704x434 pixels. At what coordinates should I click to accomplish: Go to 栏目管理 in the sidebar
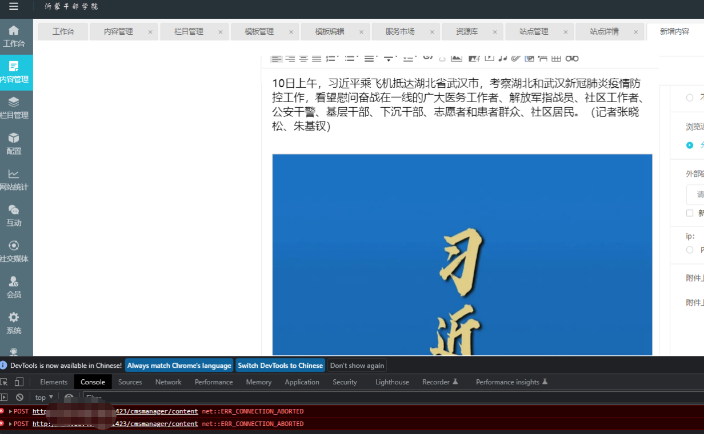[x=14, y=107]
